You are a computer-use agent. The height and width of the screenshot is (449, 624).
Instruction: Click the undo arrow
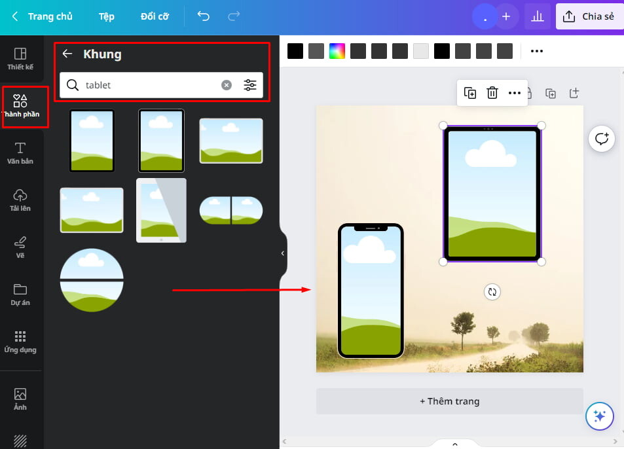click(x=204, y=16)
